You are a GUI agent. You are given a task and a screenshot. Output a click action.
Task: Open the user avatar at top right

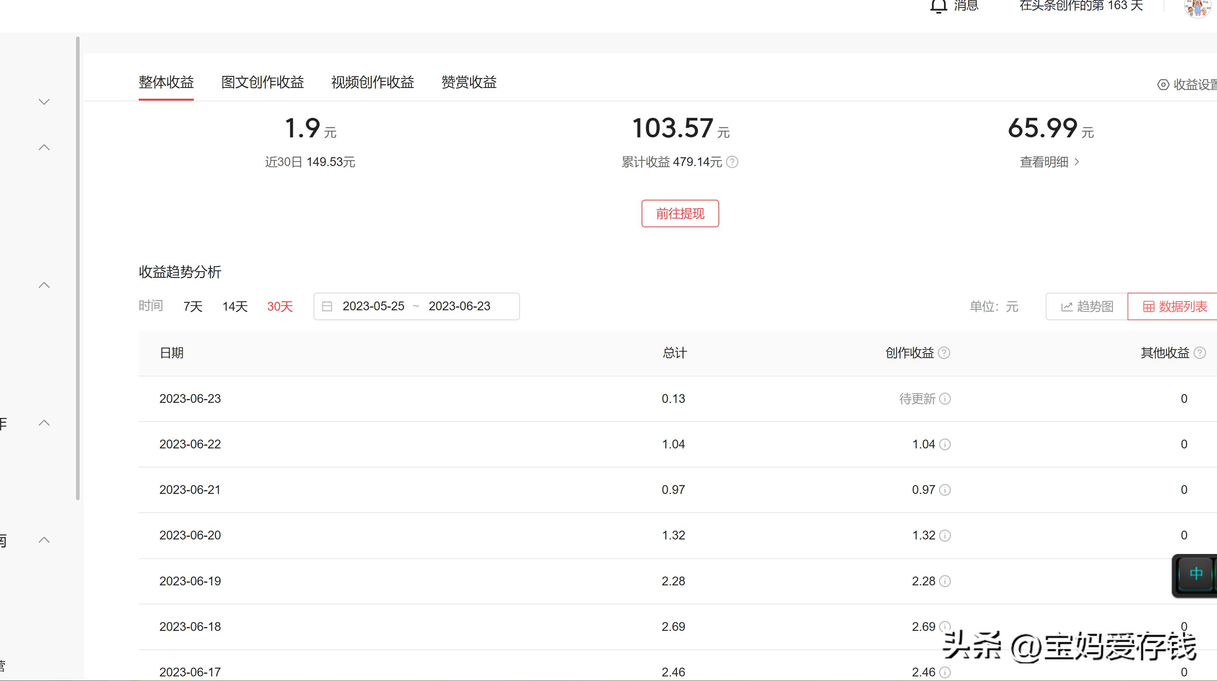[x=1198, y=8]
